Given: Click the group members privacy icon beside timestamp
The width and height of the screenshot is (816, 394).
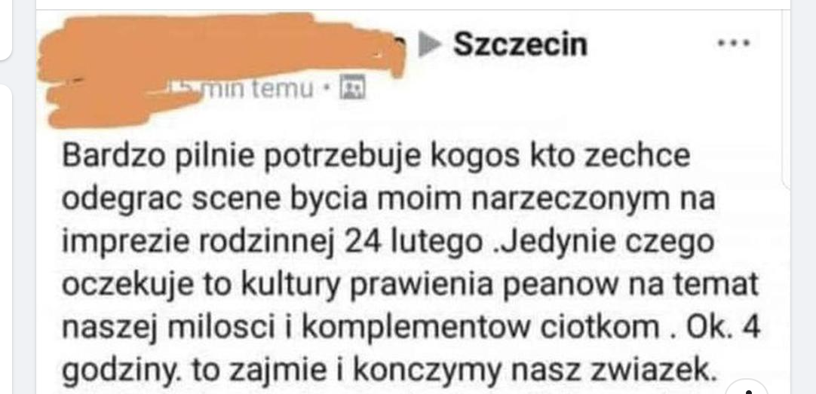Looking at the screenshot, I should pos(354,89).
